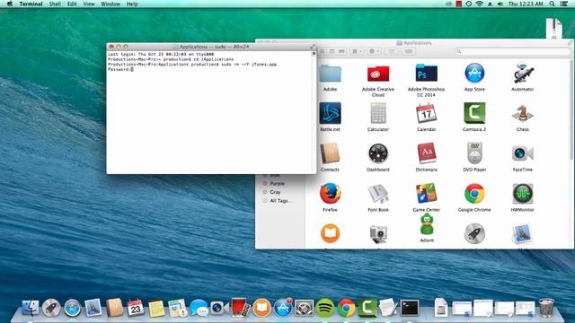Open the Wi-Fi status menu

tap(479, 4)
